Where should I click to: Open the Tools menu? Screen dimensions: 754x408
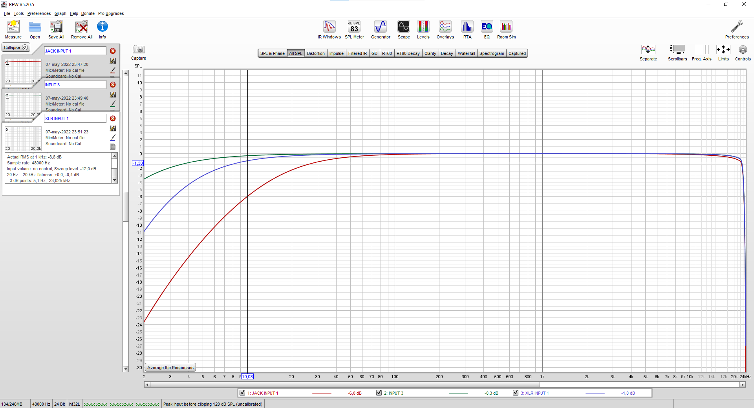pos(19,13)
